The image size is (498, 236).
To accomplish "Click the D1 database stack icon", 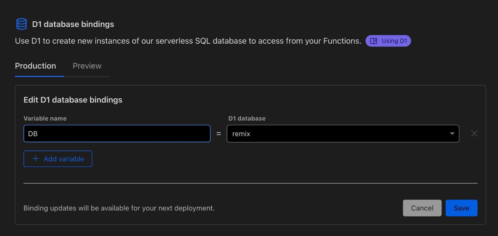I will (21, 24).
